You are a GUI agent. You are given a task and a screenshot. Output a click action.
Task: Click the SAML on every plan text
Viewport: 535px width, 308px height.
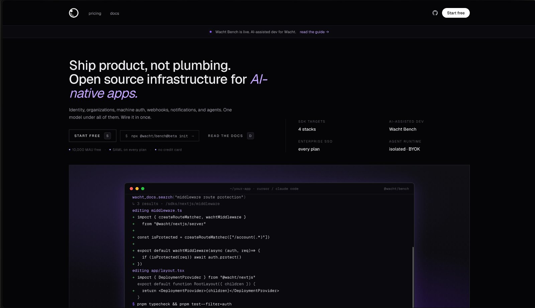[x=129, y=150]
